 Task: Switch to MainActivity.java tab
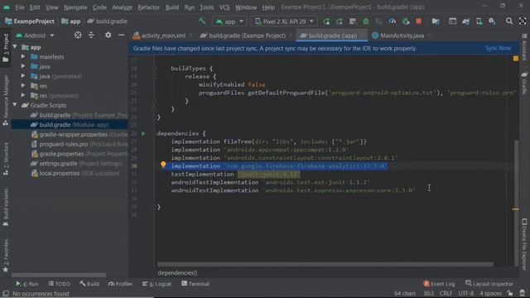[402, 36]
